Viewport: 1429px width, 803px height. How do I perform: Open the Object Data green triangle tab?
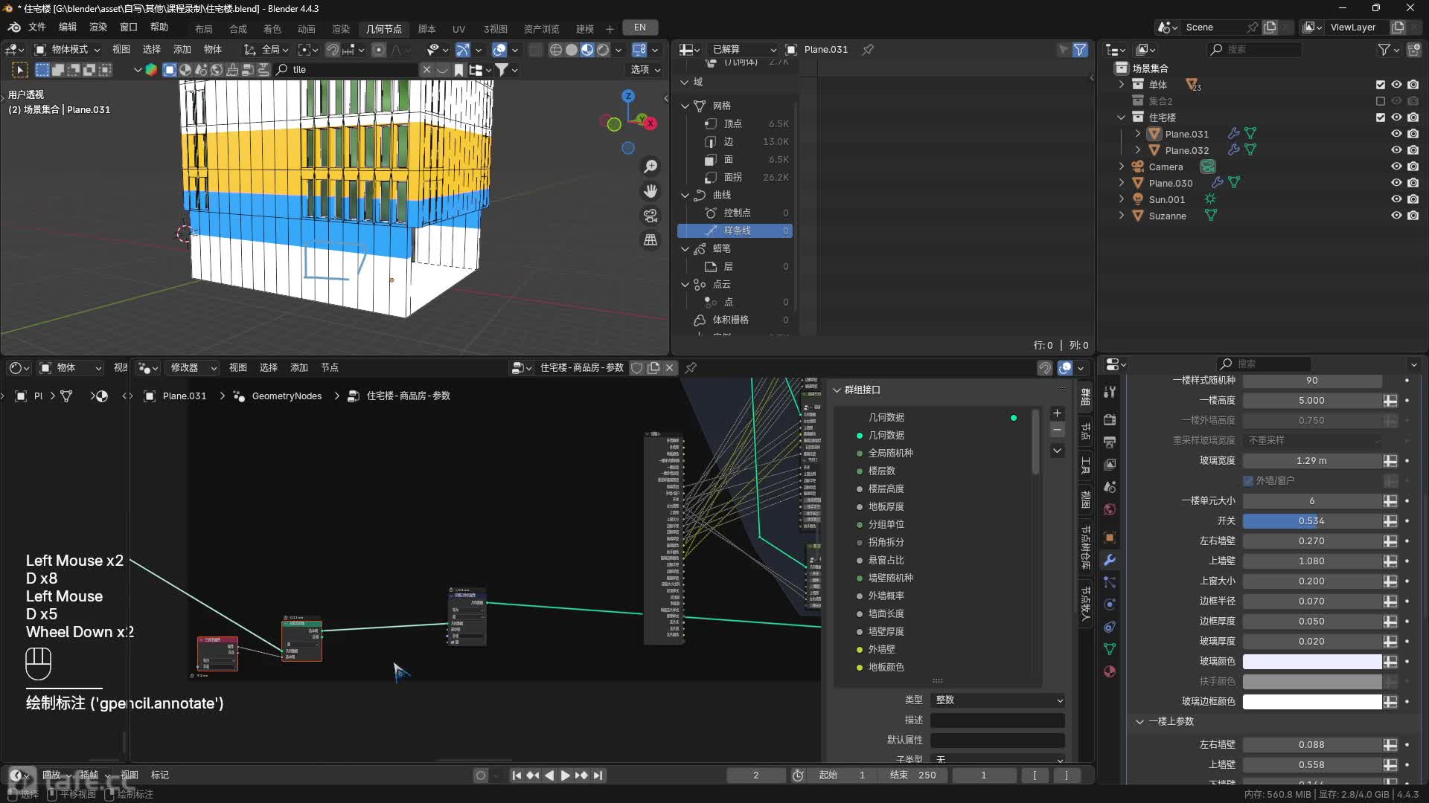click(1110, 649)
